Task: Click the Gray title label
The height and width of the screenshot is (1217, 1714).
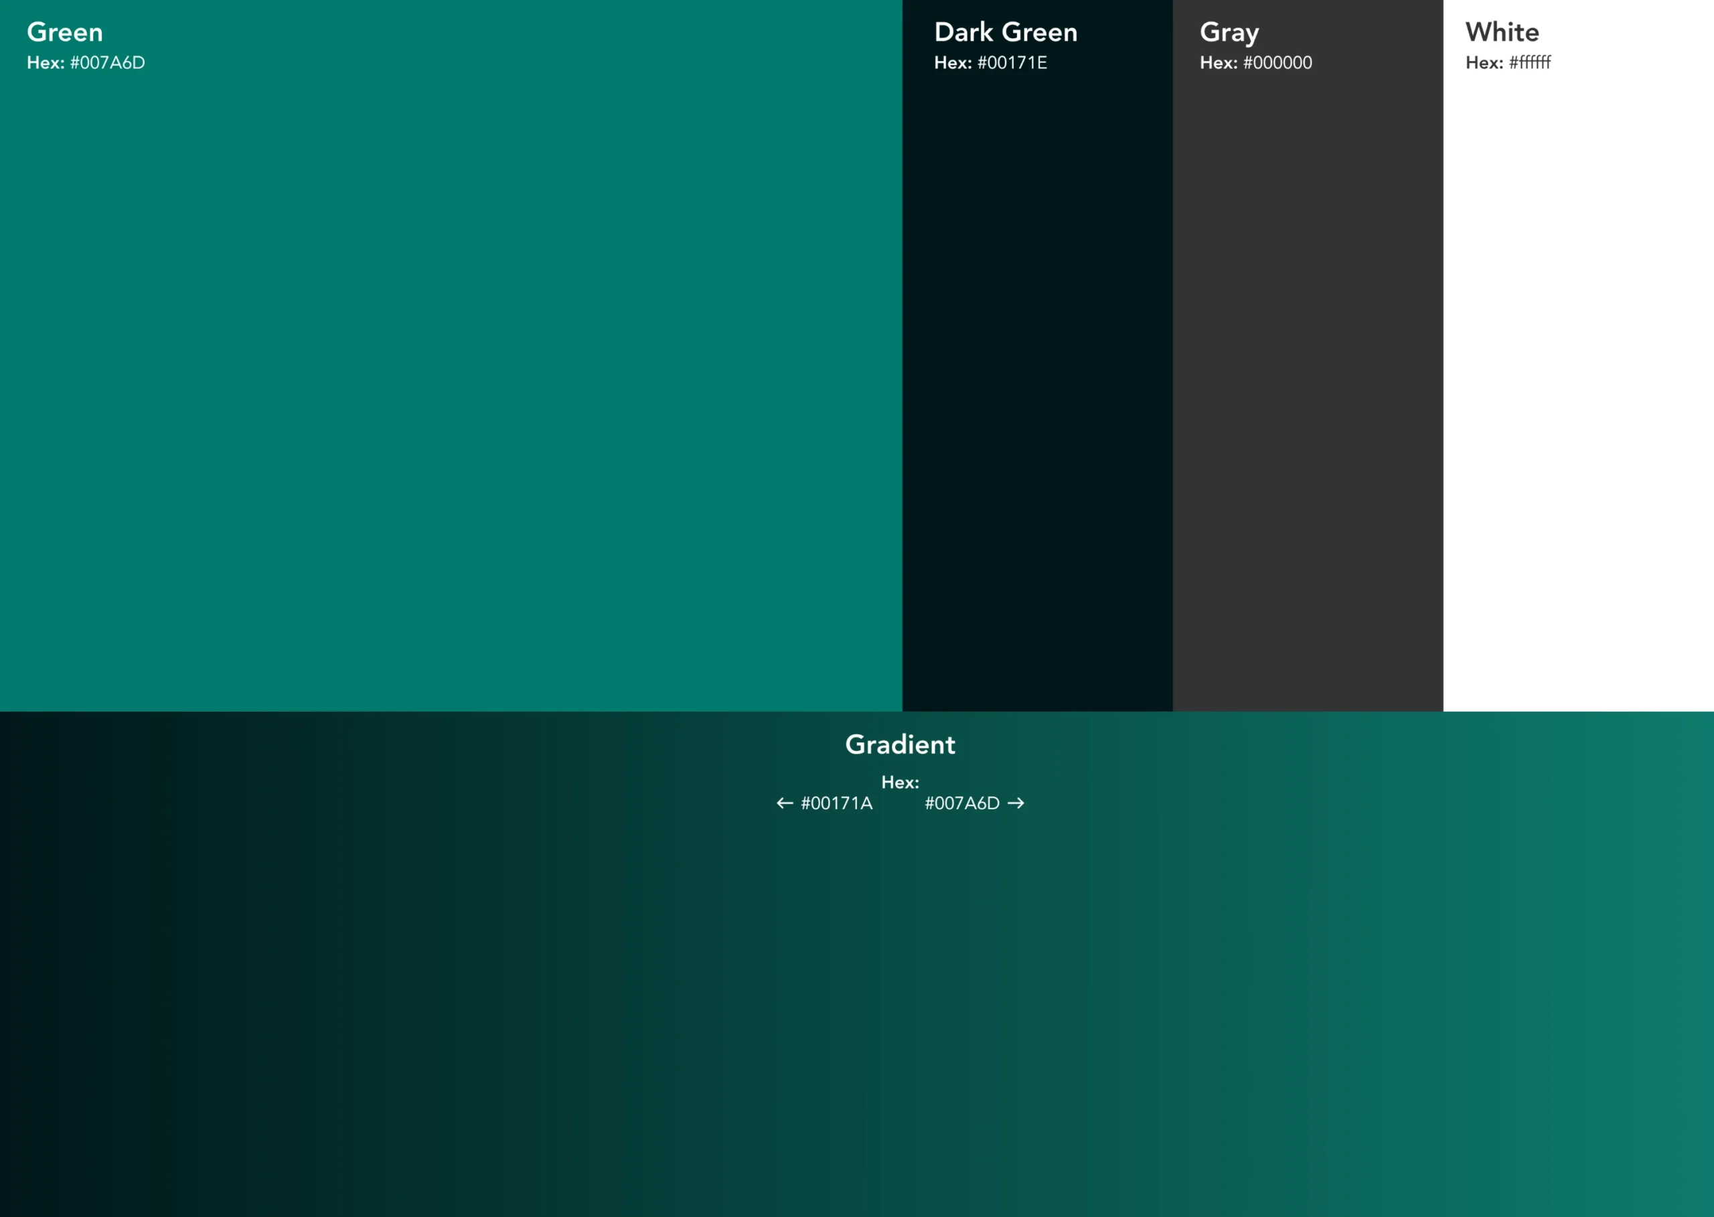Action: click(1229, 32)
